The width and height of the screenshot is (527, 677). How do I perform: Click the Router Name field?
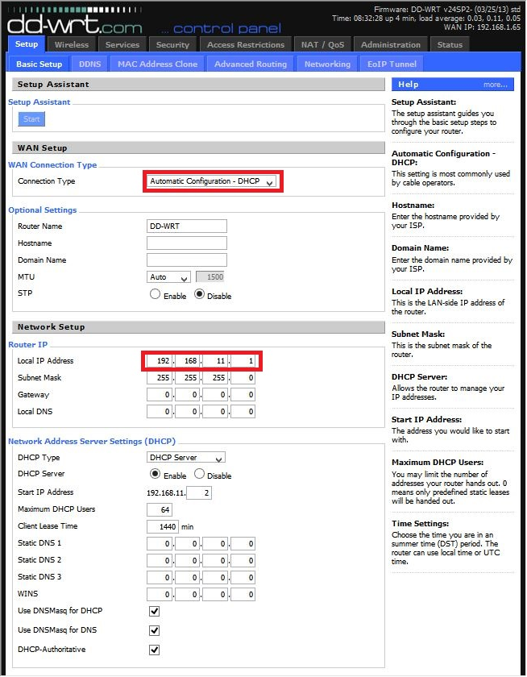(x=186, y=226)
